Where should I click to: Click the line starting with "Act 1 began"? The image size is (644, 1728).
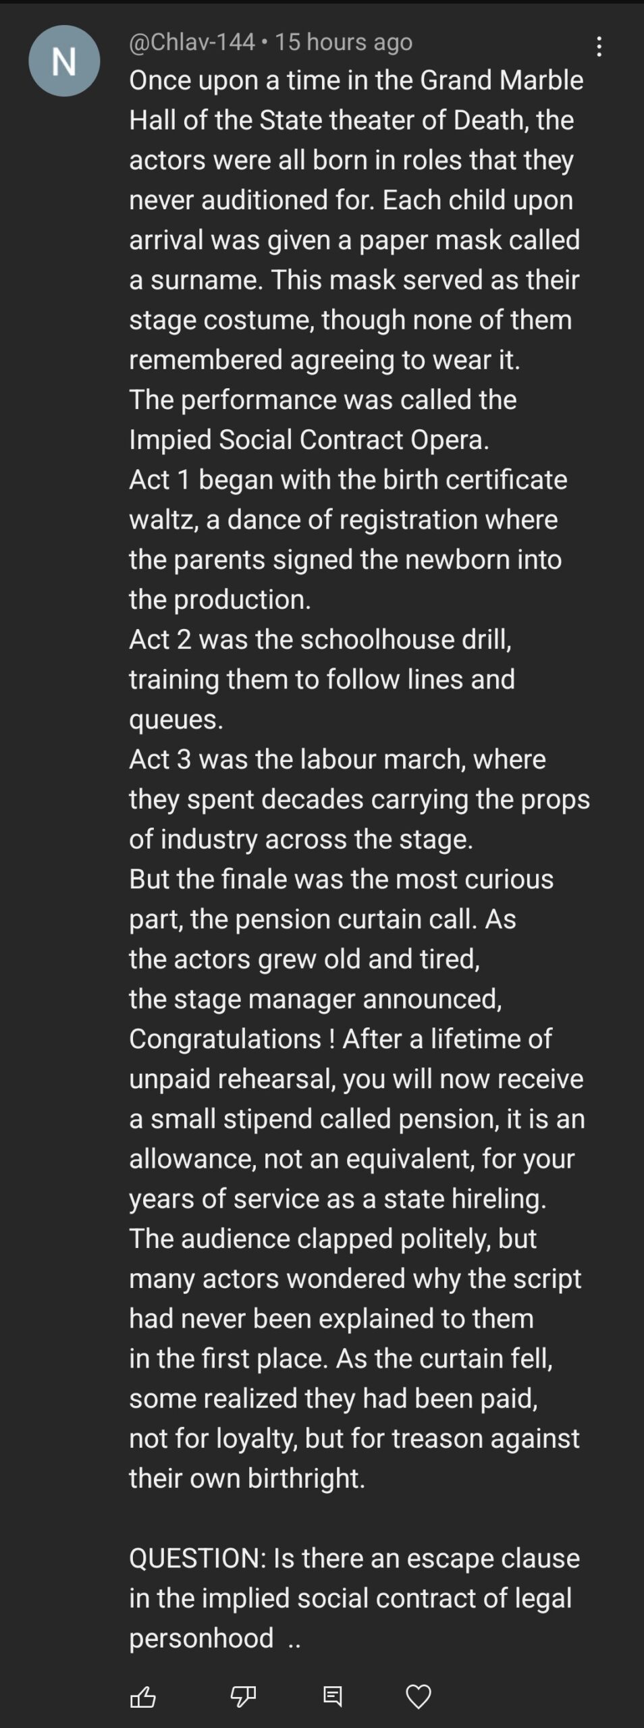348,479
